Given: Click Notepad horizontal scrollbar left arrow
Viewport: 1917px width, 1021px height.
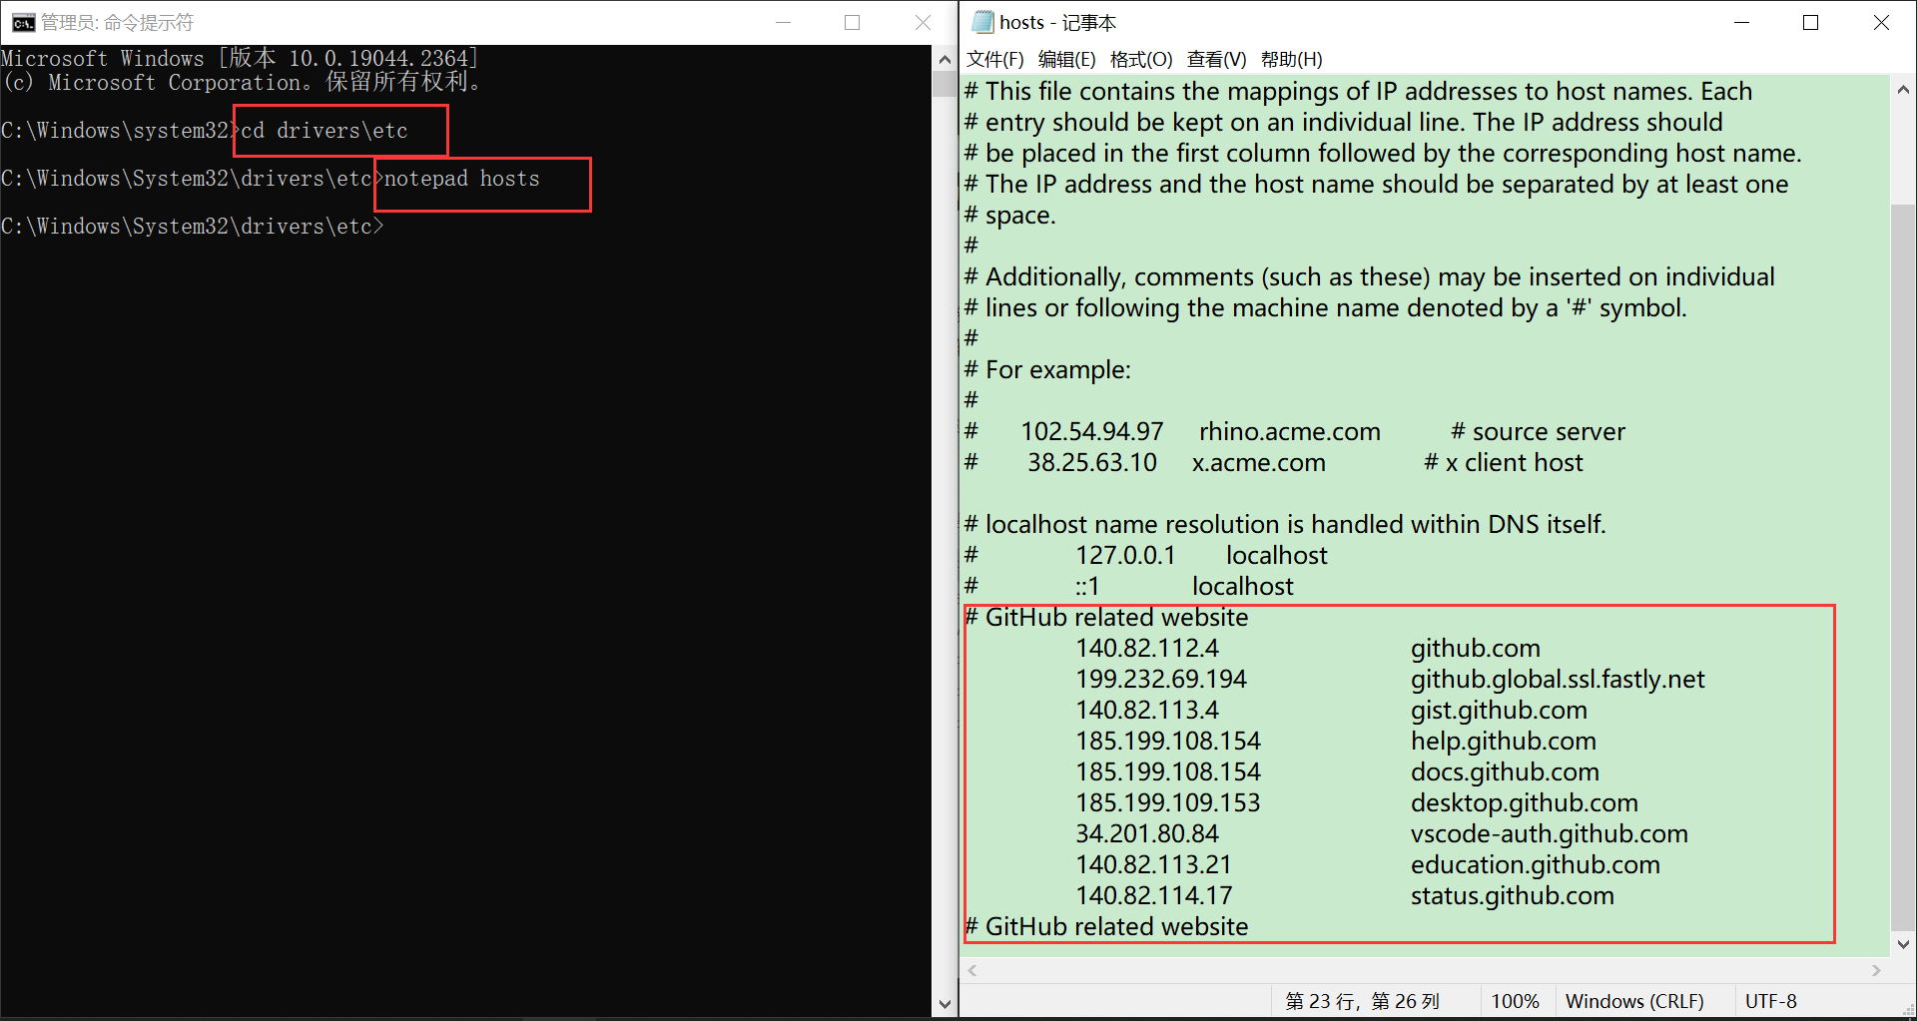Looking at the screenshot, I should pos(972,970).
